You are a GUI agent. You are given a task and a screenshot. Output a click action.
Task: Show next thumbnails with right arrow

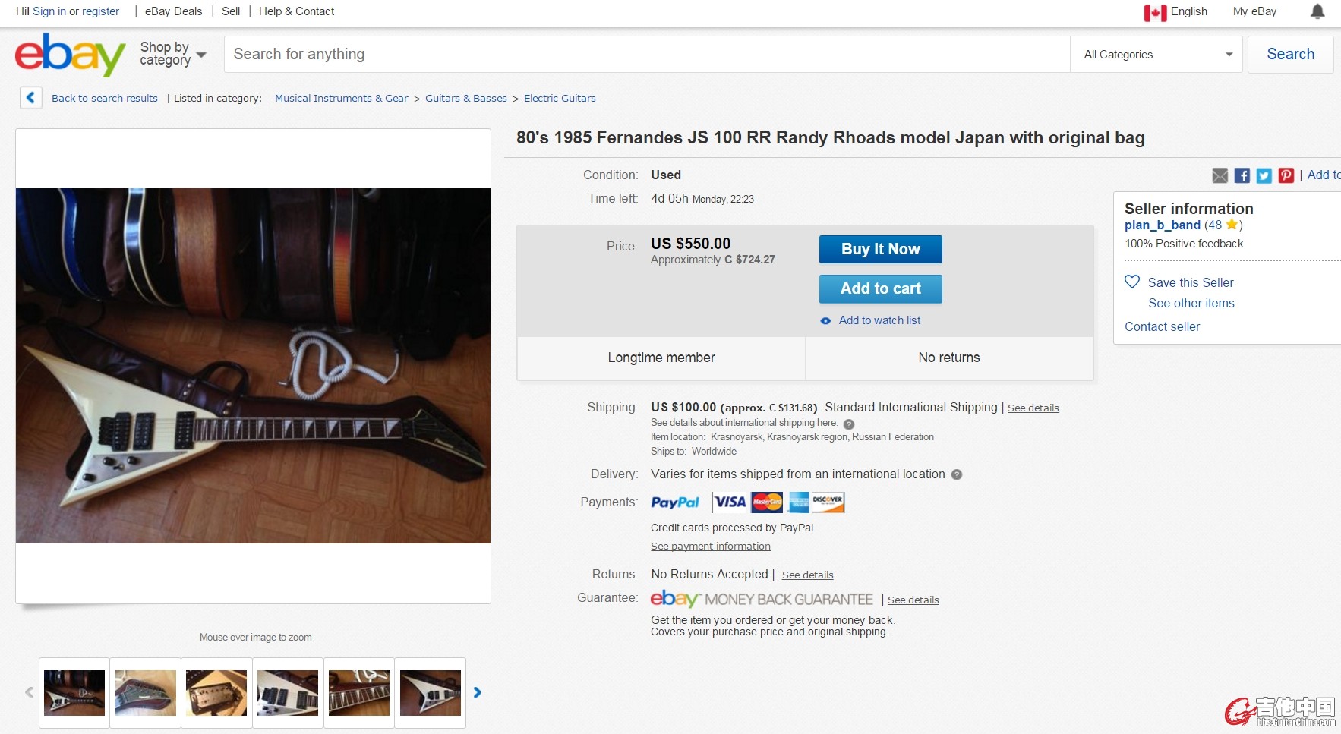tap(477, 692)
